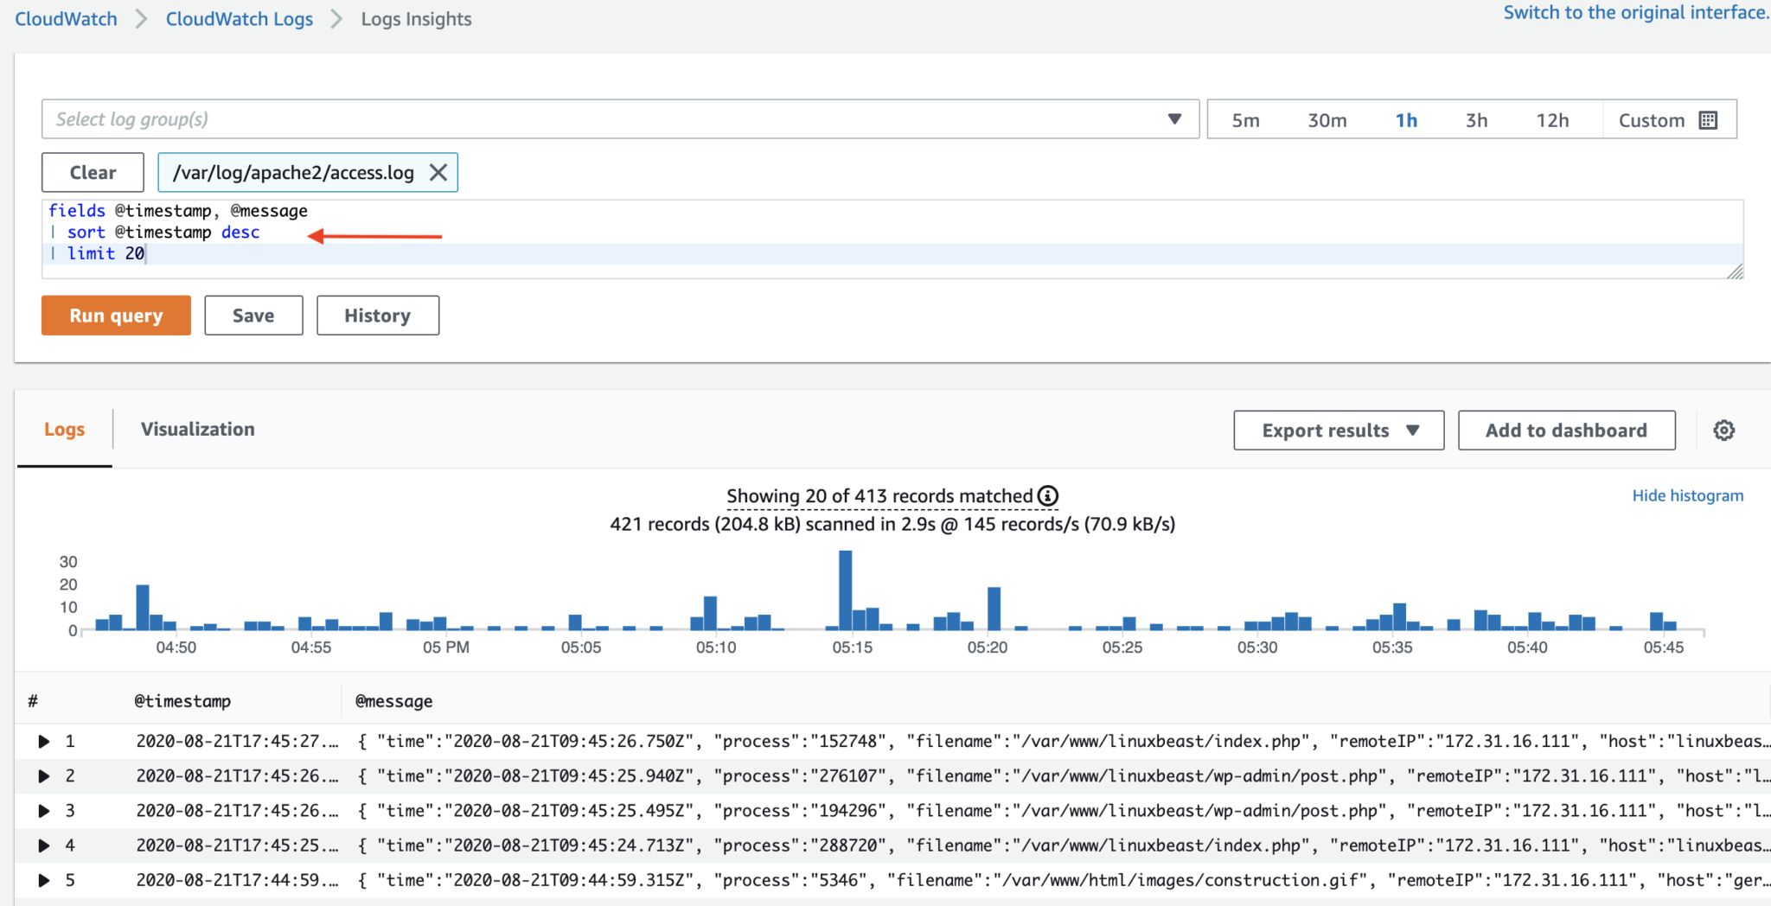Click the histogram bar near 05:20
Screen dimensions: 1771x906
click(994, 609)
